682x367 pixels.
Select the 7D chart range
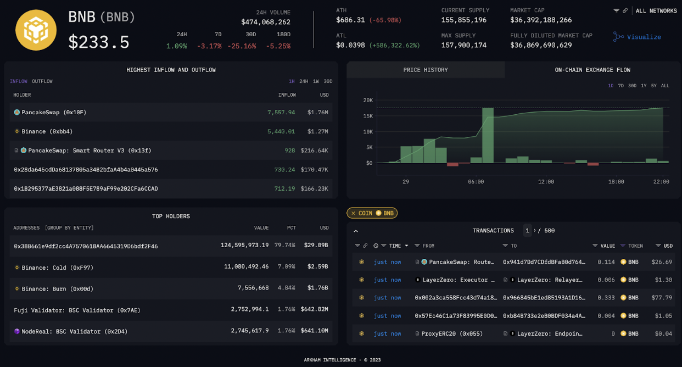coord(620,86)
